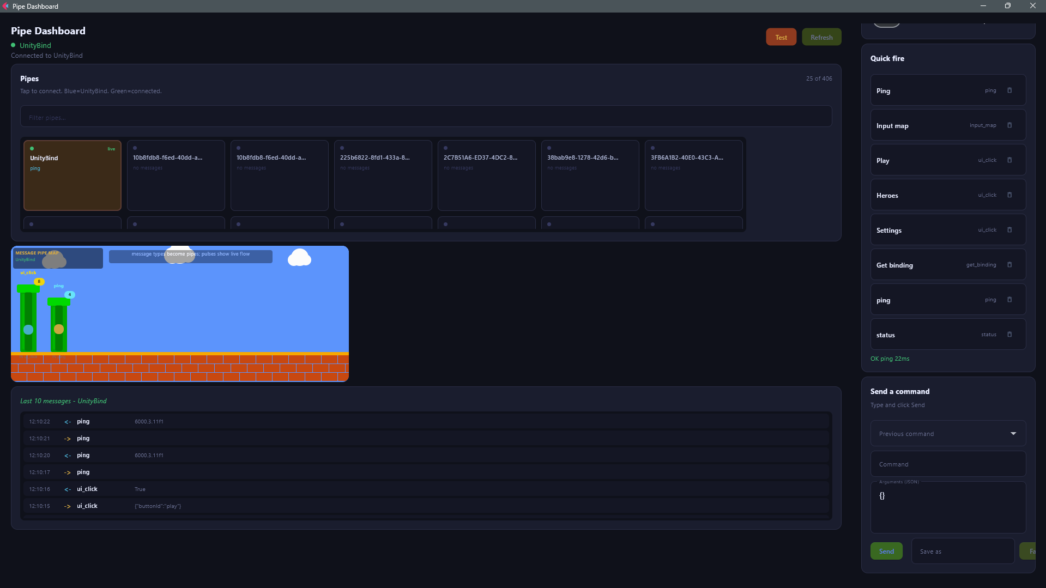Fire the Input map quick command

click(x=948, y=125)
